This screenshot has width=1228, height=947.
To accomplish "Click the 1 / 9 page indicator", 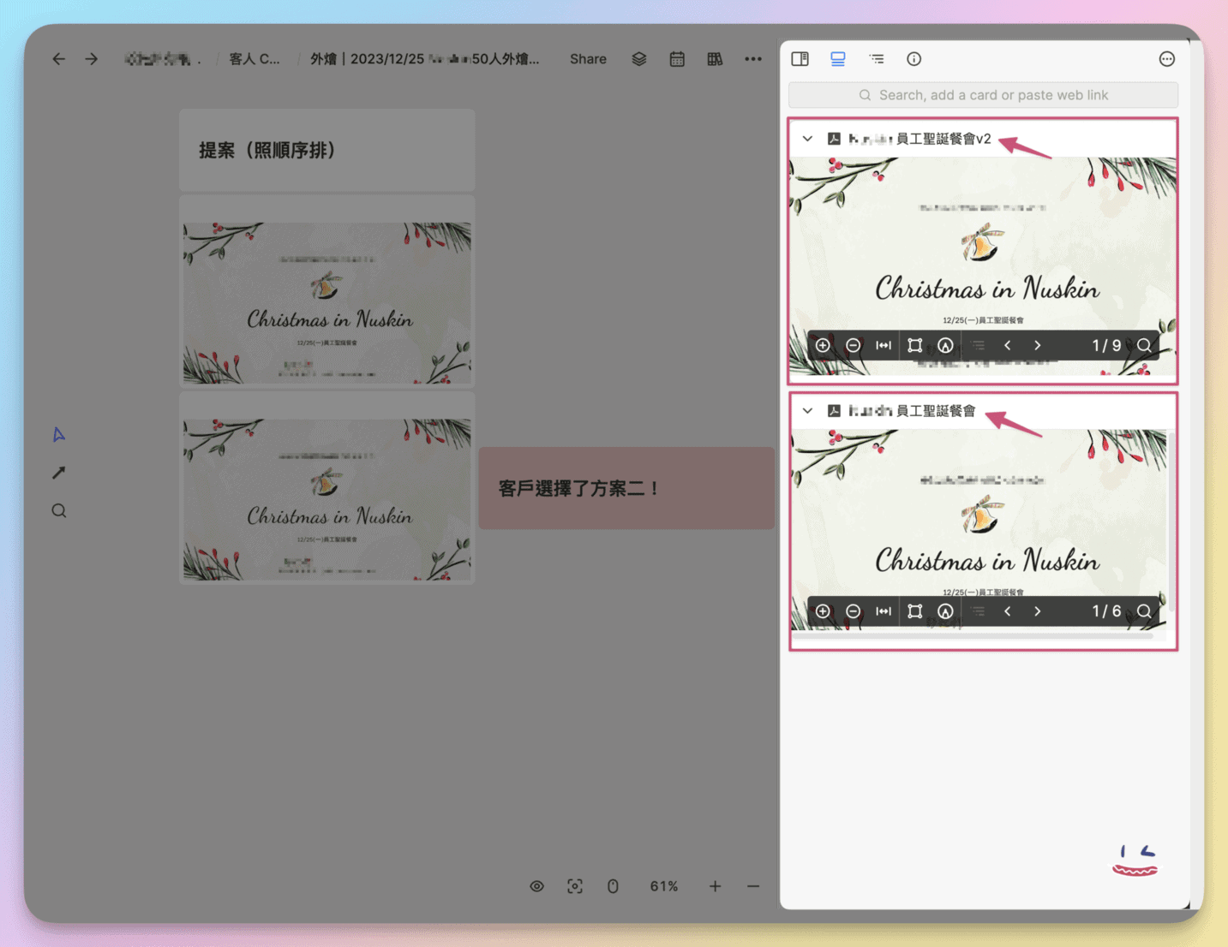I will (x=1106, y=346).
